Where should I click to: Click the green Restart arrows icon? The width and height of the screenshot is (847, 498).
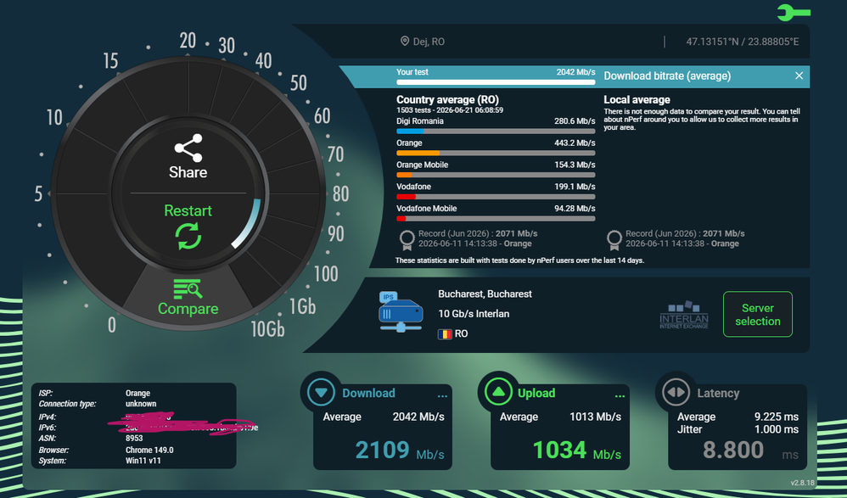pyautogui.click(x=188, y=237)
